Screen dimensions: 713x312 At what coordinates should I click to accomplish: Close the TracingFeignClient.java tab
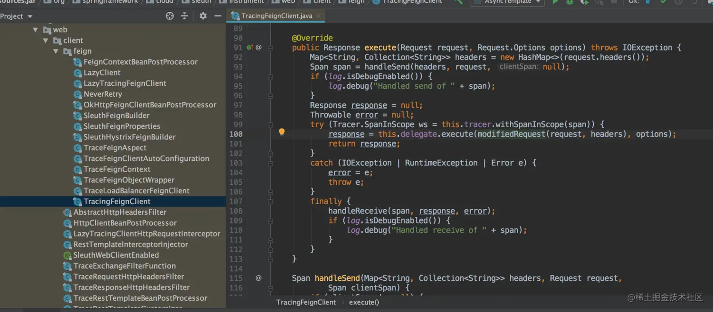point(319,16)
